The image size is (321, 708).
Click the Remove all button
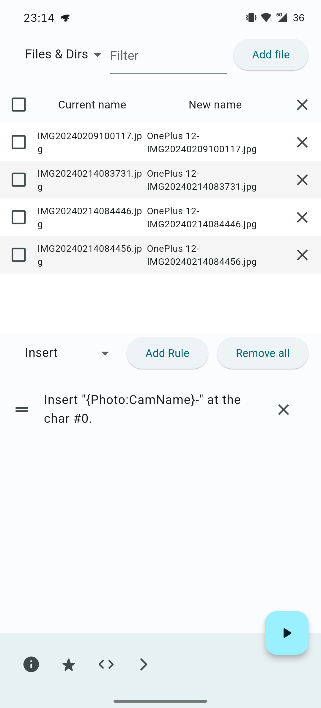click(x=263, y=353)
